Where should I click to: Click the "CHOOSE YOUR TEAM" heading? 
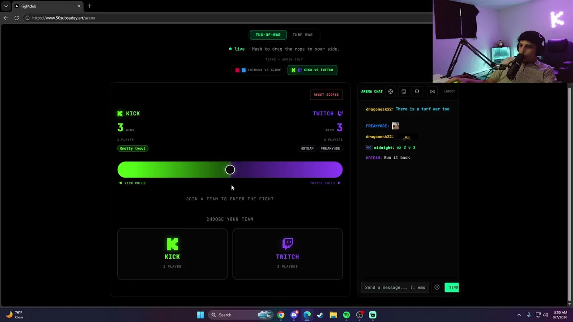pyautogui.click(x=230, y=219)
